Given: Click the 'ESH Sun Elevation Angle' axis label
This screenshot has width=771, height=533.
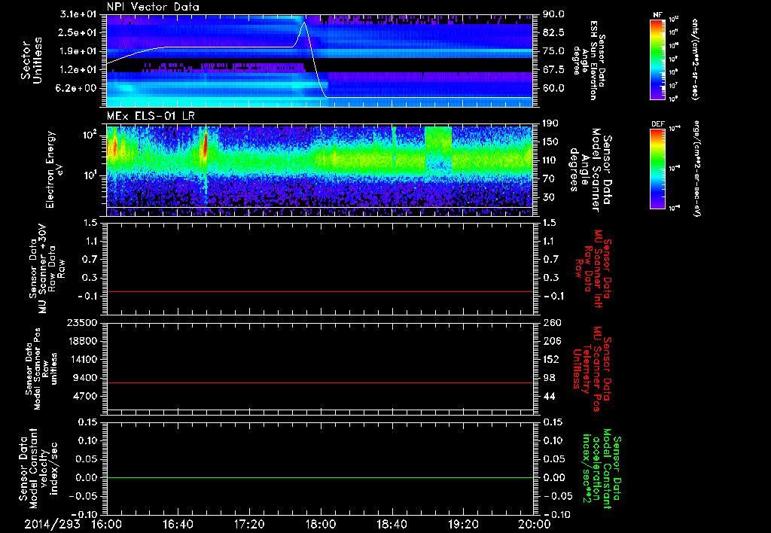Looking at the screenshot, I should (589, 60).
